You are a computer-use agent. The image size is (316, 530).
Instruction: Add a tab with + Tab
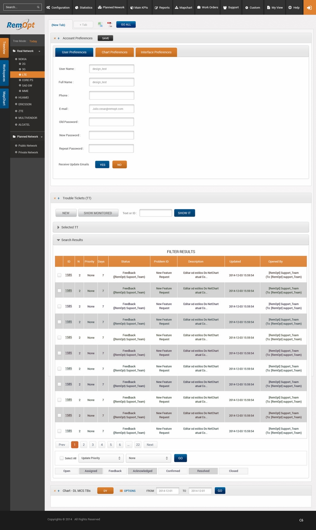click(83, 25)
